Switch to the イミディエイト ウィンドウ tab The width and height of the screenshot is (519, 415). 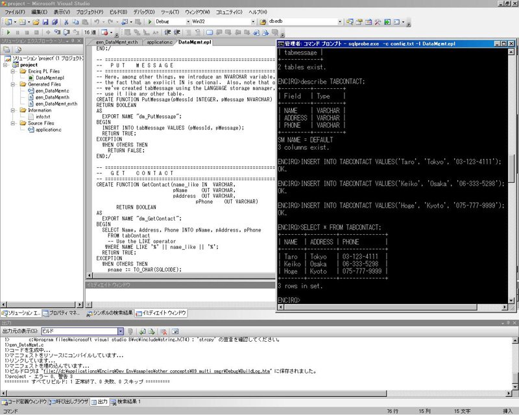pos(161,313)
